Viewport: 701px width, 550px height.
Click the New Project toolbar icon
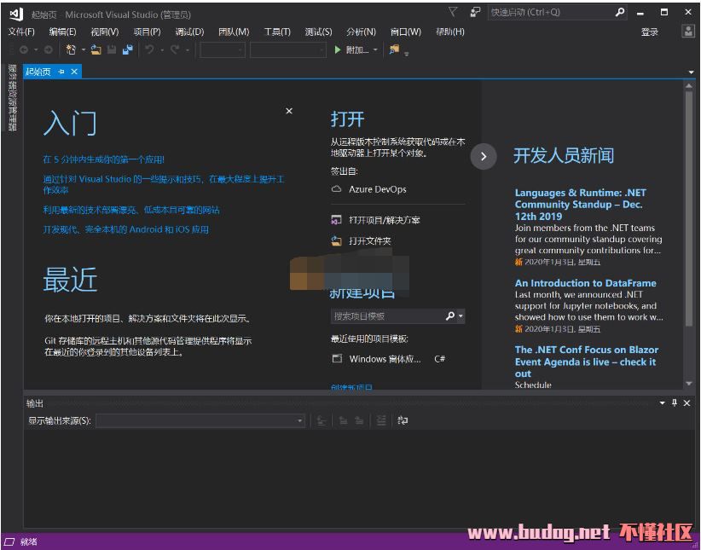(71, 49)
